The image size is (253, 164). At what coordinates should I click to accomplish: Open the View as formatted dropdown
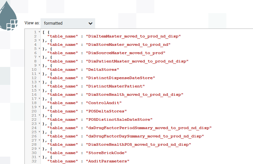coord(68,23)
